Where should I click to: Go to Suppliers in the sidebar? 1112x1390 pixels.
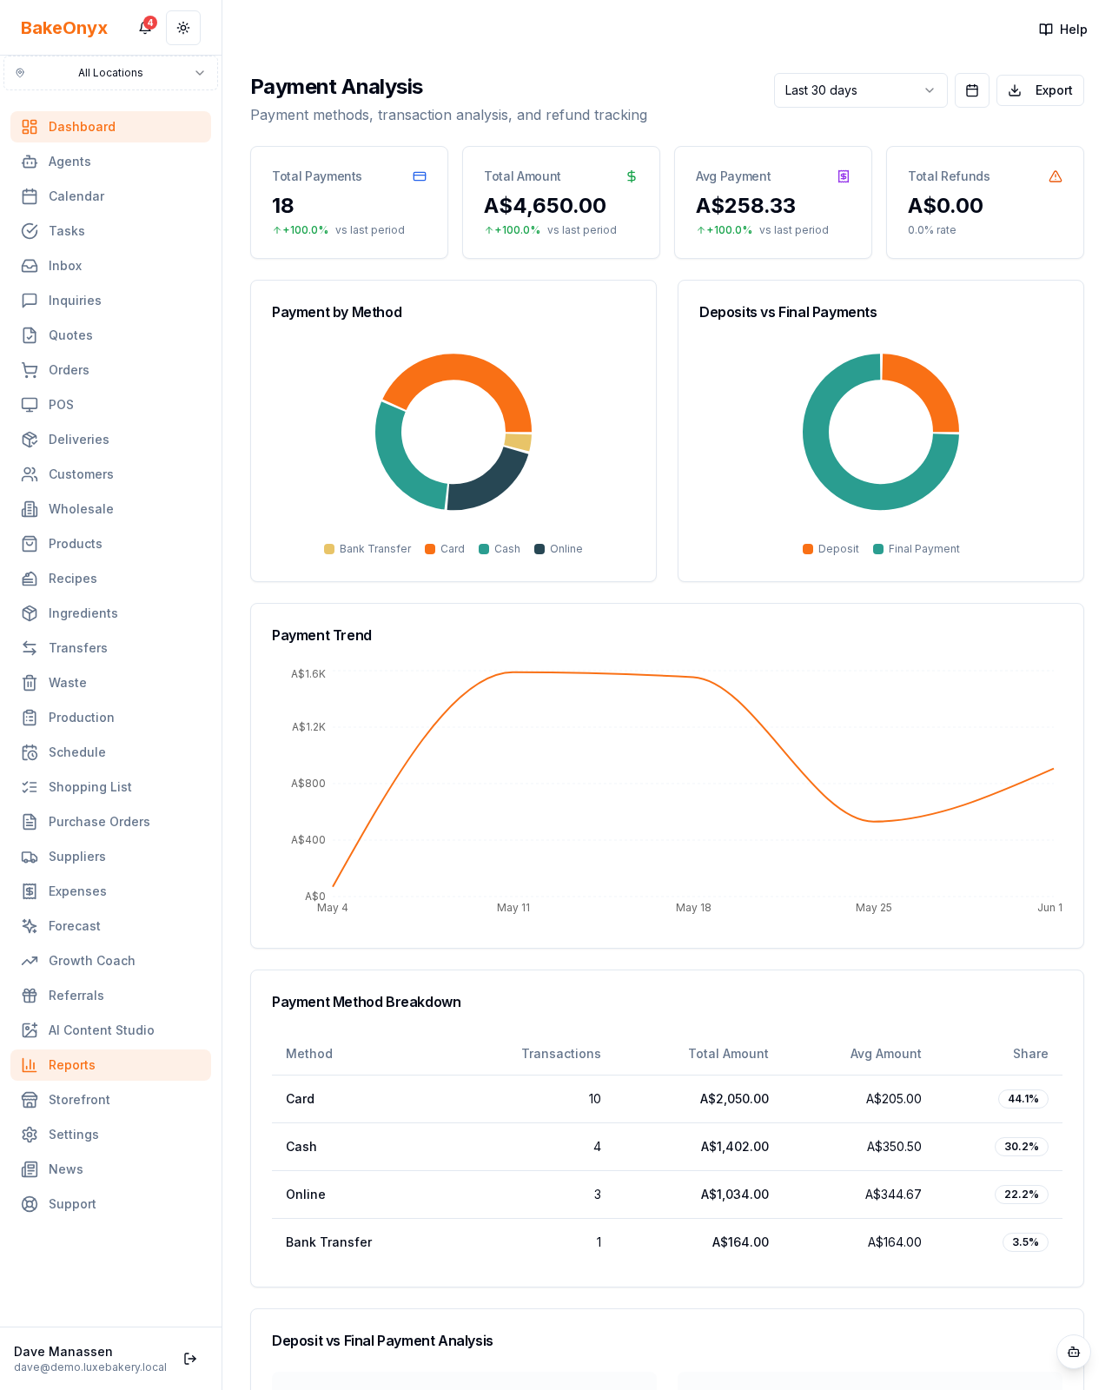point(110,857)
